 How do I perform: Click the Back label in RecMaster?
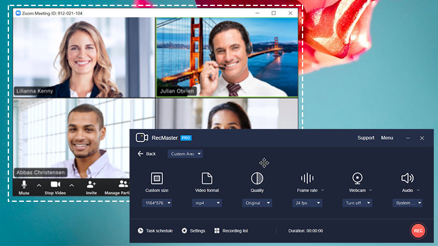pos(151,154)
